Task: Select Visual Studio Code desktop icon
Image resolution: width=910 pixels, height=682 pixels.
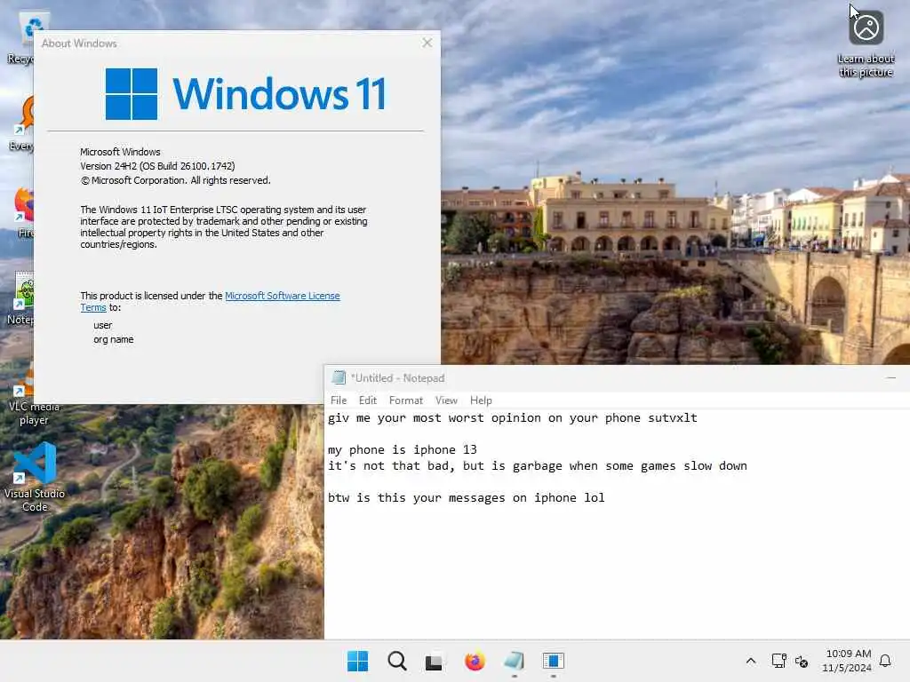Action: [35, 477]
